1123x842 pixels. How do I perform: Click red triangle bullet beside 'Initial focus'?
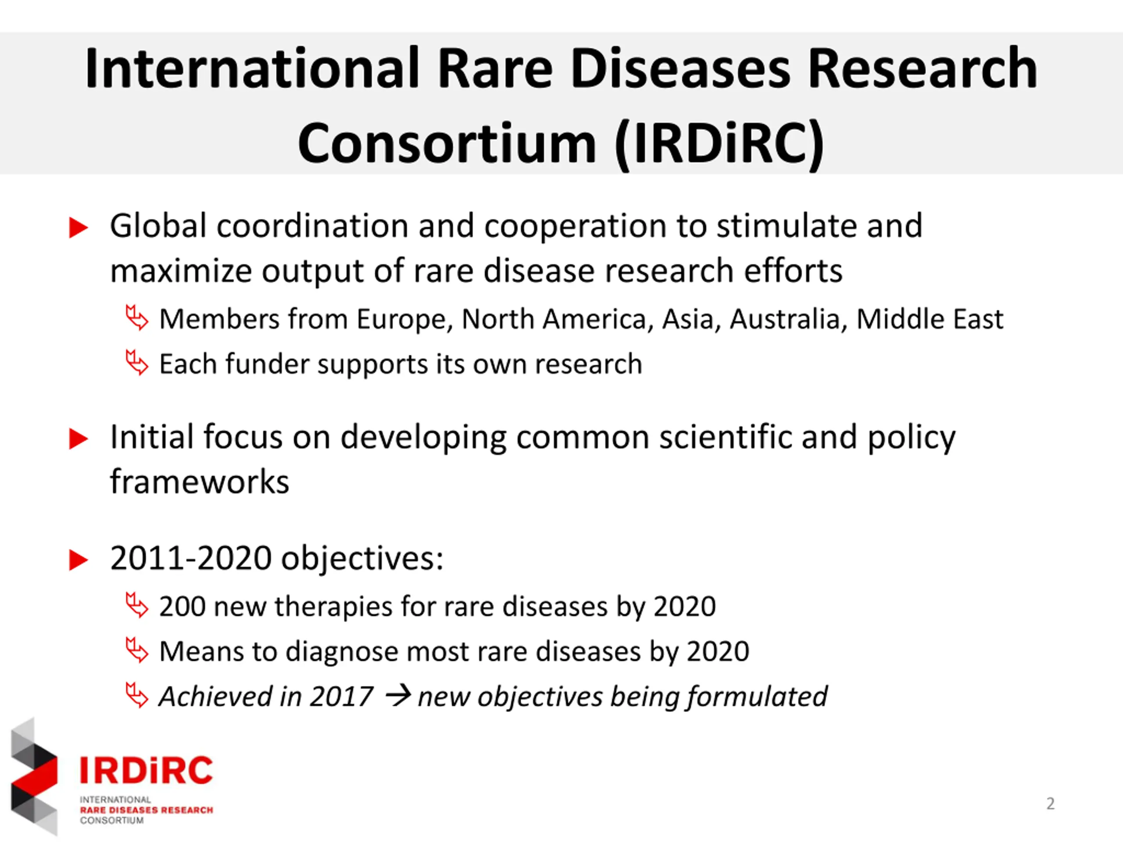coord(78,439)
